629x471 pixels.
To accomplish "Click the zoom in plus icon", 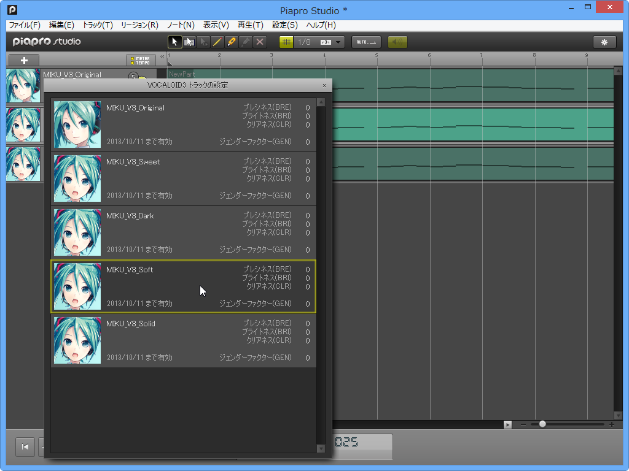I will [x=611, y=424].
